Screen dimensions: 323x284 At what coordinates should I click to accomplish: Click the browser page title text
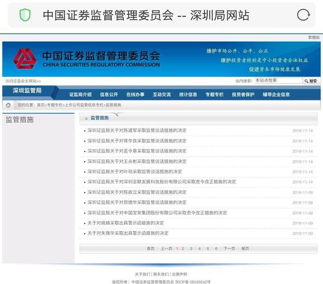click(146, 15)
